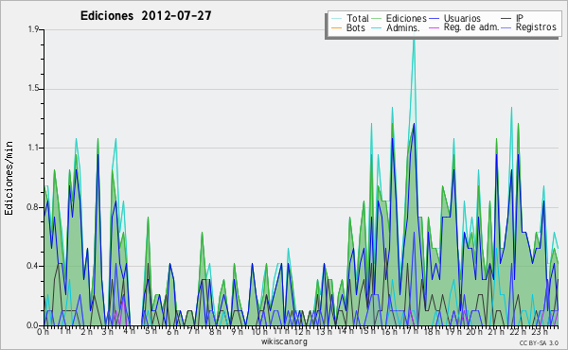Image resolution: width=568 pixels, height=350 pixels.
Task: Click the '8 h' x-axis label
Action: [x=215, y=331]
